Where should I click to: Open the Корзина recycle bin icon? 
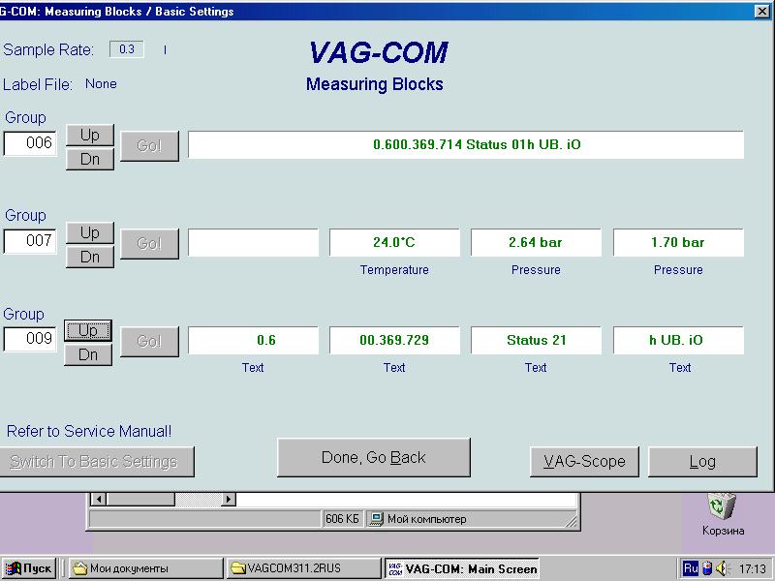tap(723, 506)
